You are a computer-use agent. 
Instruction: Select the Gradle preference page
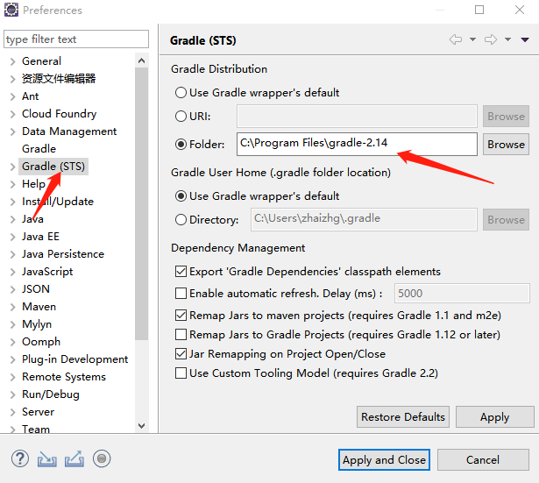(39, 149)
